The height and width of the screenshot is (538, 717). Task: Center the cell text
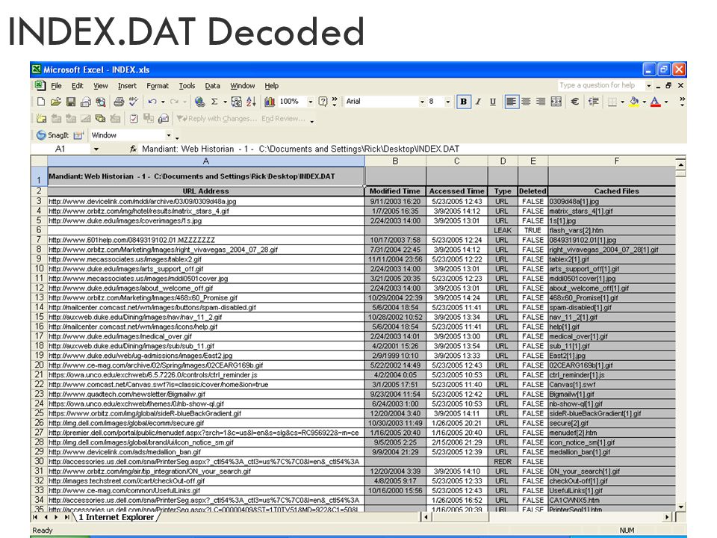tap(526, 102)
